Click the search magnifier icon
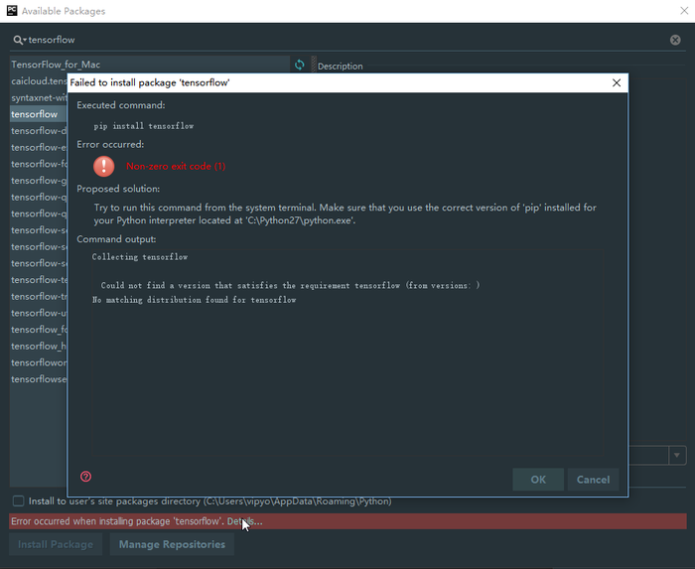 click(x=18, y=41)
